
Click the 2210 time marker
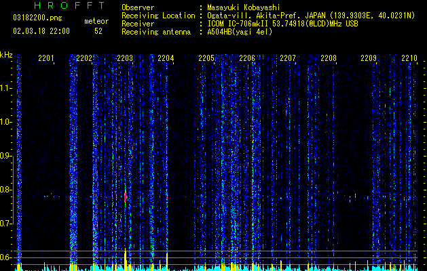409,58
